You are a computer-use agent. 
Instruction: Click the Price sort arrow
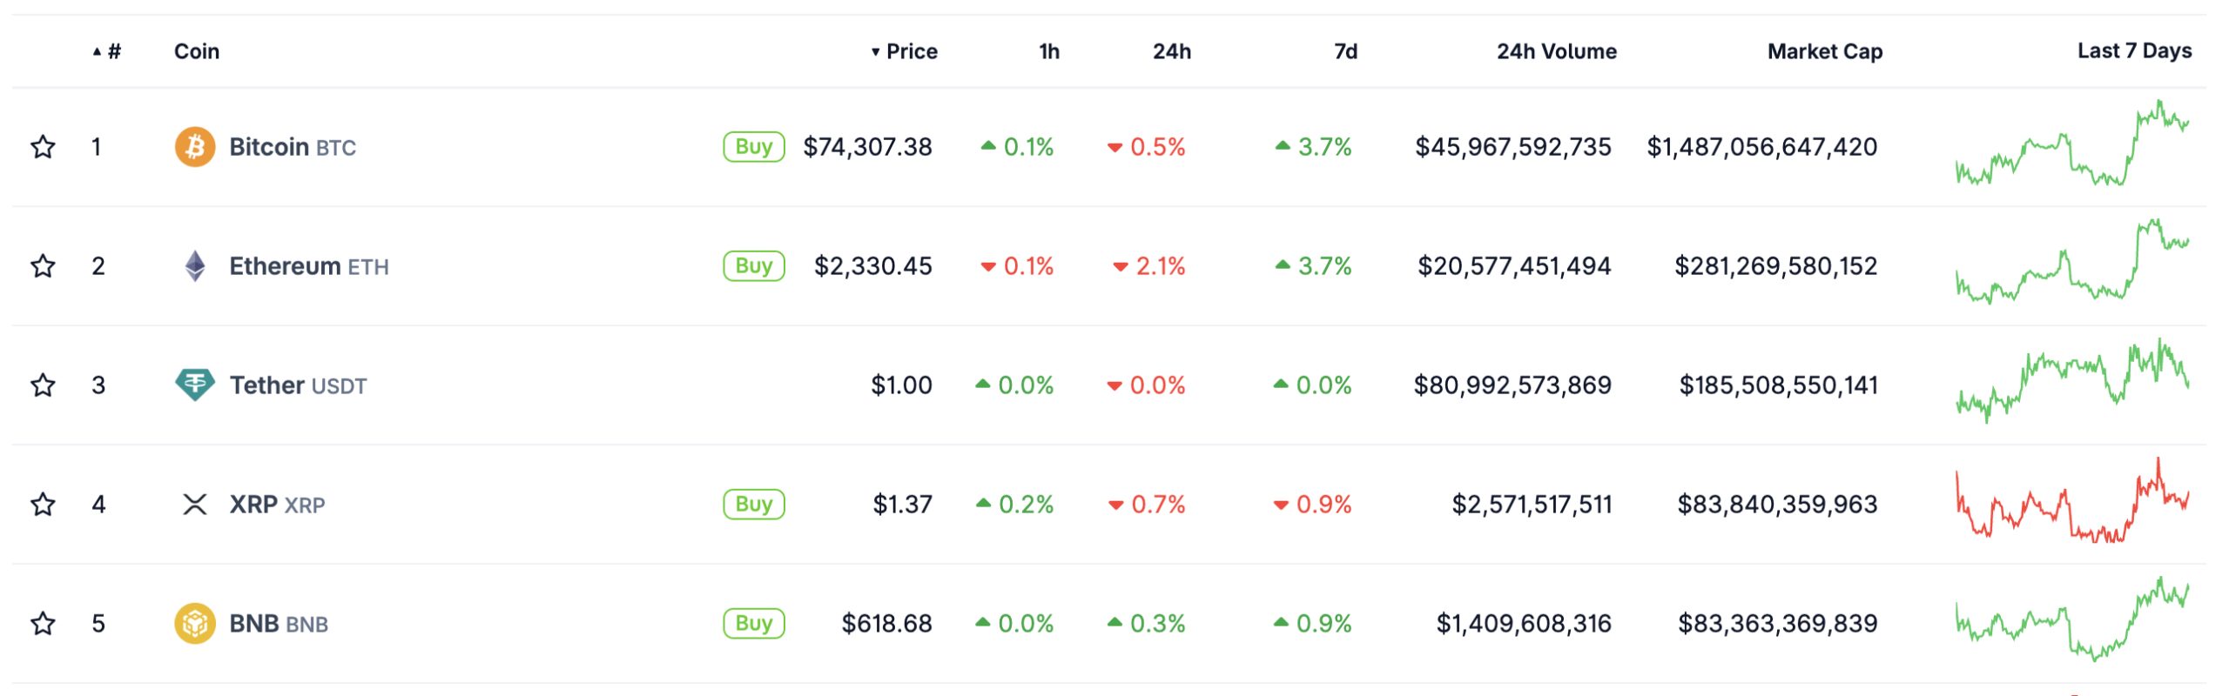click(x=875, y=51)
